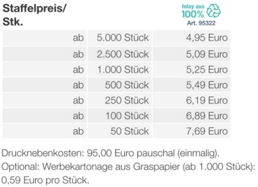
Task: Click the 5,25 Euro price
Action: point(207,70)
